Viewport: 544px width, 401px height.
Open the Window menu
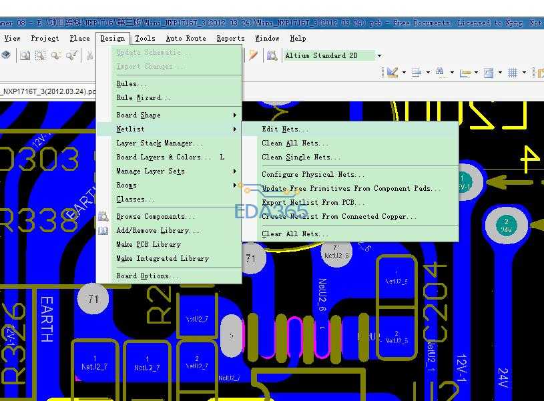(267, 38)
